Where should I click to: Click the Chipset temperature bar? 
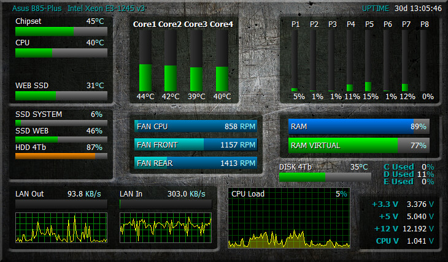(x=61, y=31)
